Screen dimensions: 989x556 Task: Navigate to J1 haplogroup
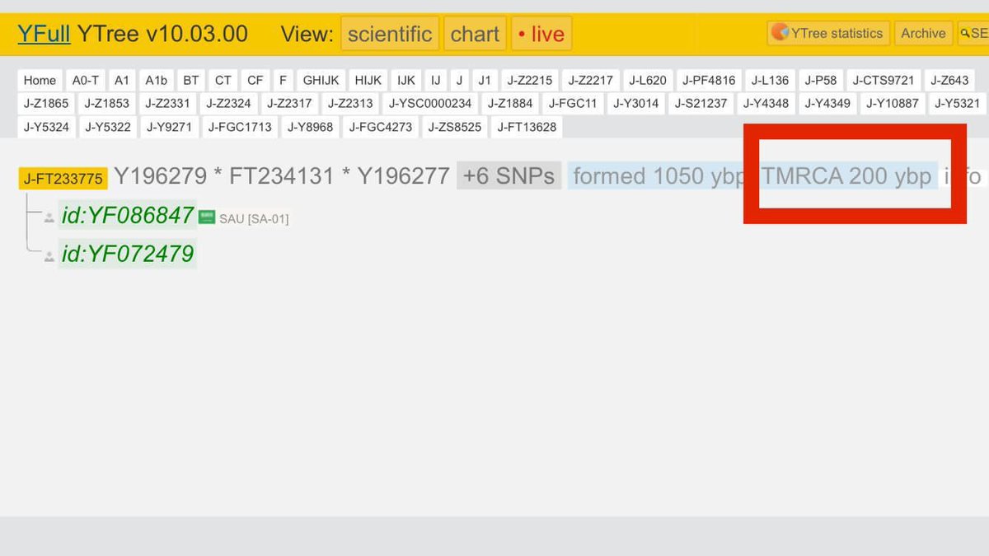pyautogui.click(x=485, y=80)
